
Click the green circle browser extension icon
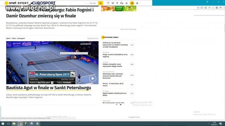205,8
